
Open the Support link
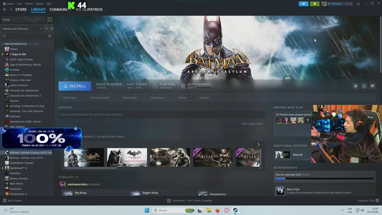click(204, 98)
